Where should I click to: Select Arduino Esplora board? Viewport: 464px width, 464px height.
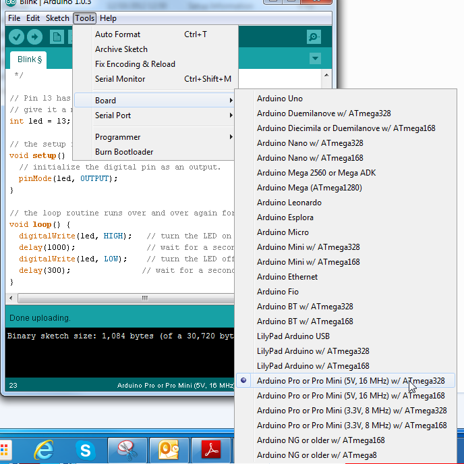(x=345, y=217)
